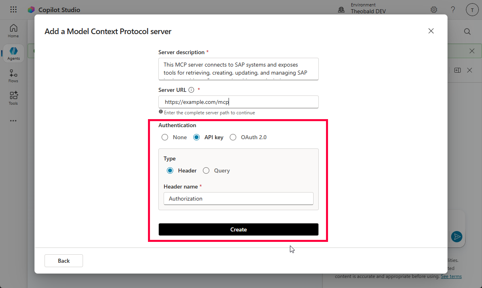Close the Add MCP server dialog
482x288 pixels.
[x=431, y=31]
